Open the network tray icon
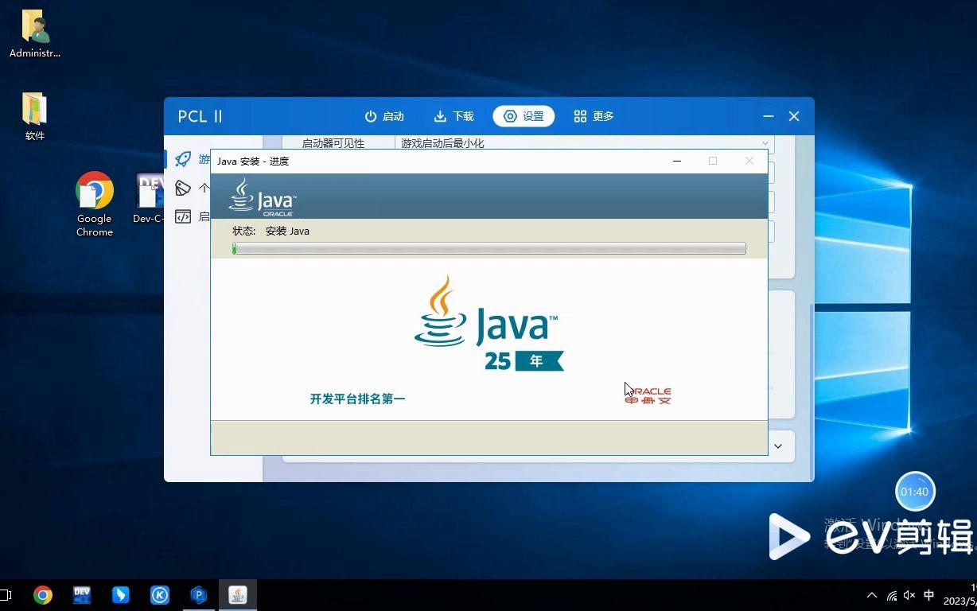 point(892,595)
